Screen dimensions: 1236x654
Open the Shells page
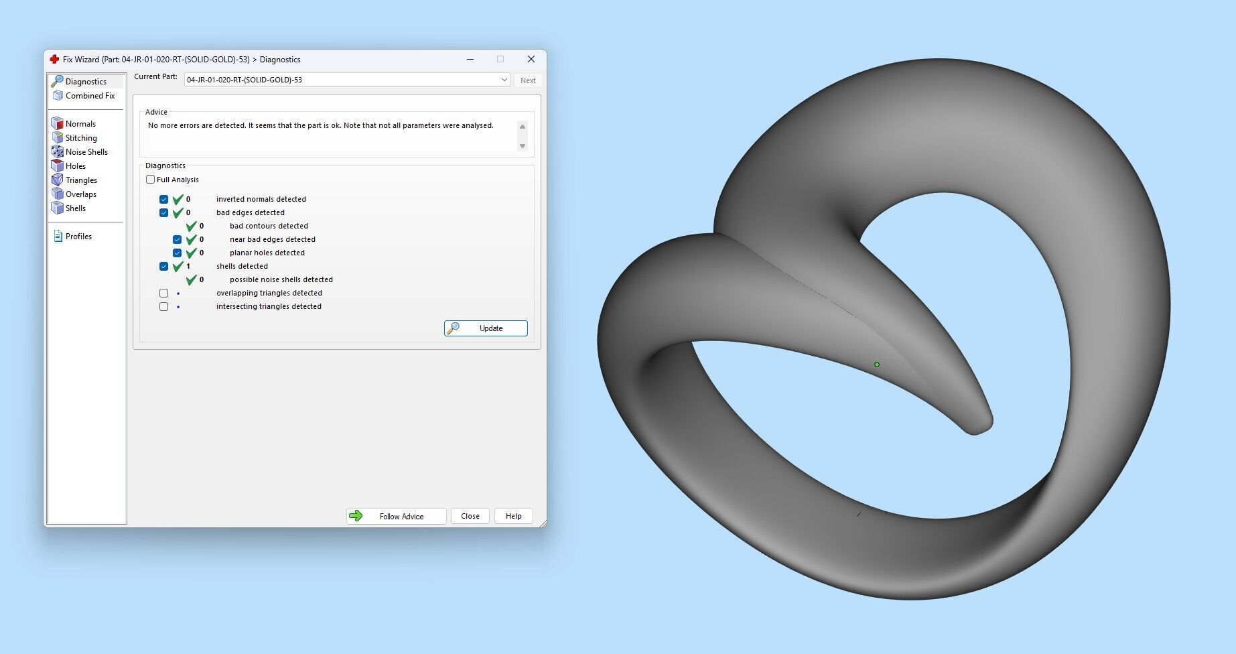(76, 208)
